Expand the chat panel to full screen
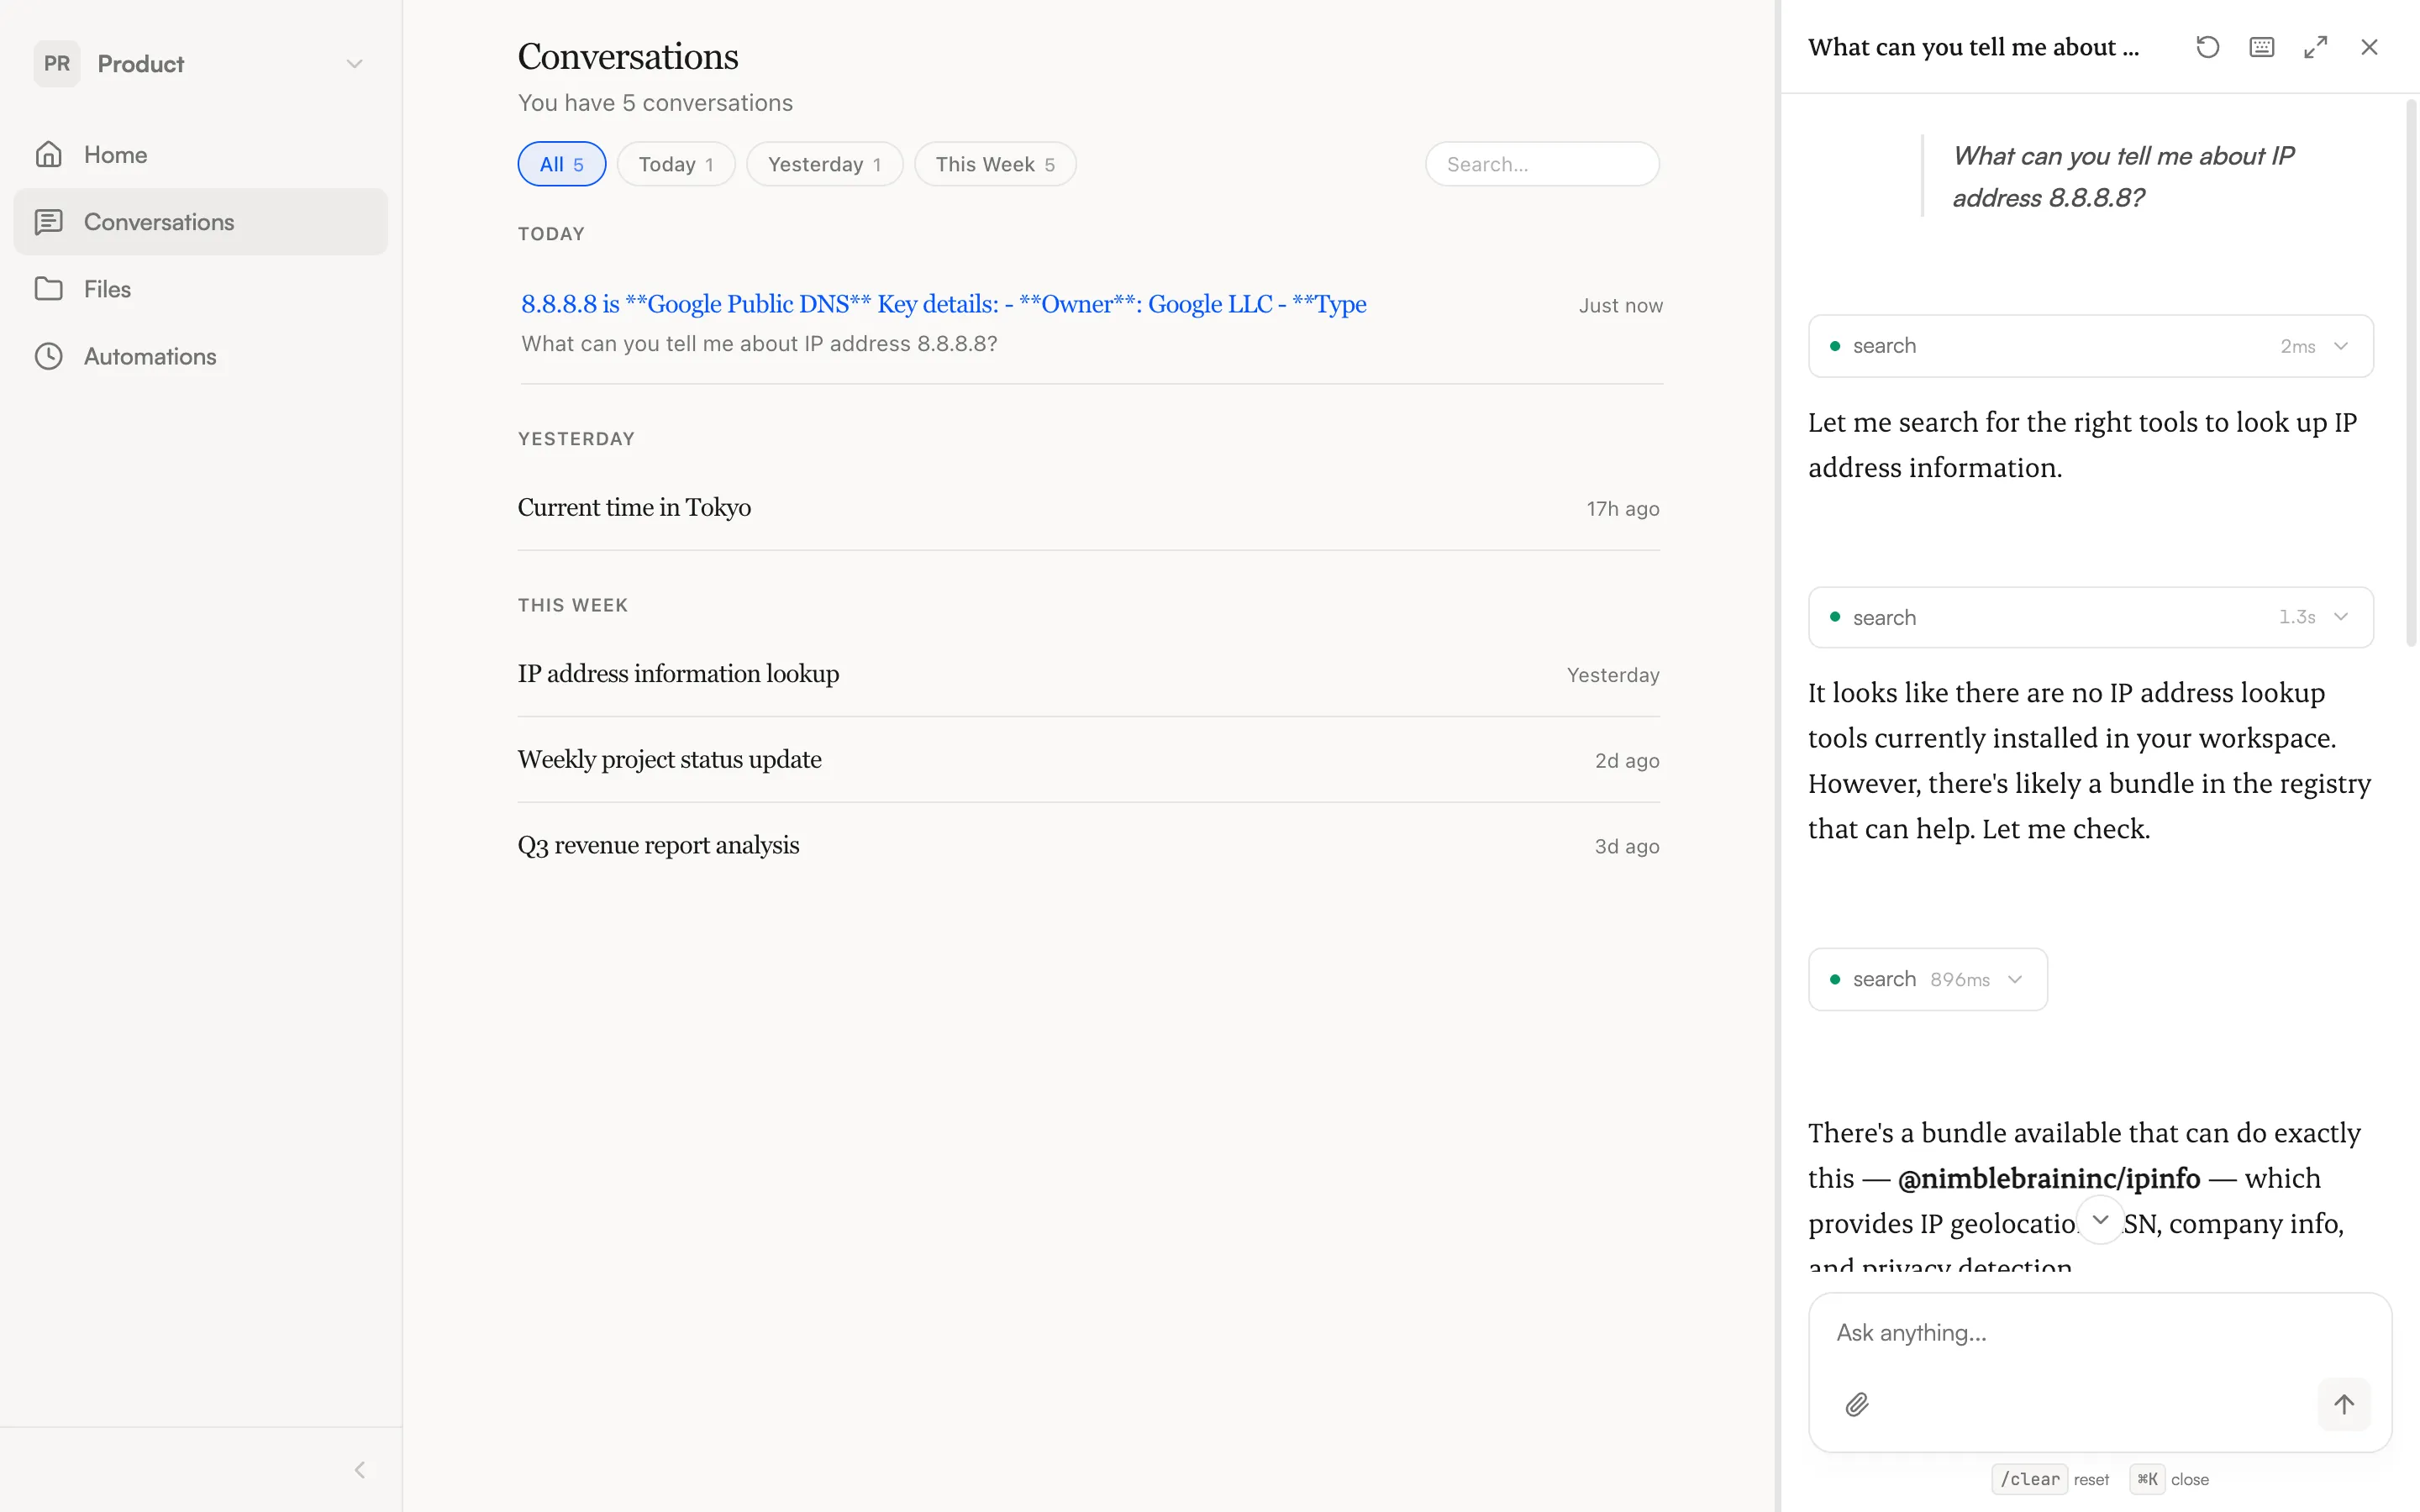 point(2315,47)
